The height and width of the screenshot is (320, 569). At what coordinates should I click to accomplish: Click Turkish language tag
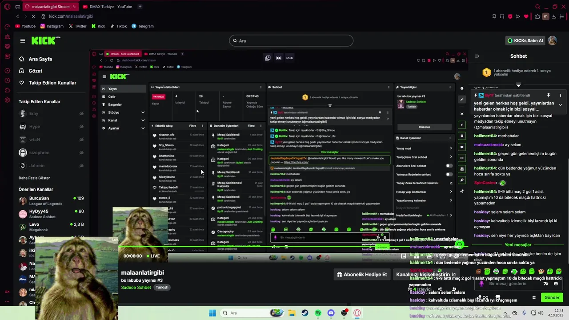coord(162,288)
